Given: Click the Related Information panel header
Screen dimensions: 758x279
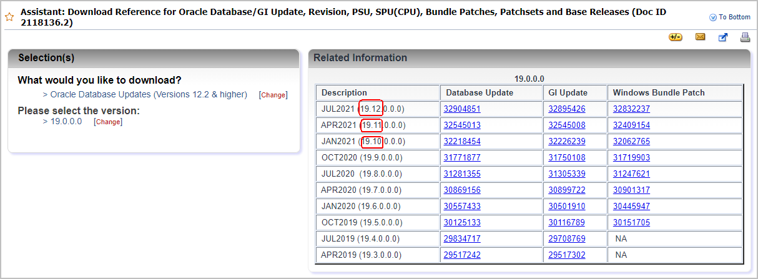Looking at the screenshot, I should (529, 58).
